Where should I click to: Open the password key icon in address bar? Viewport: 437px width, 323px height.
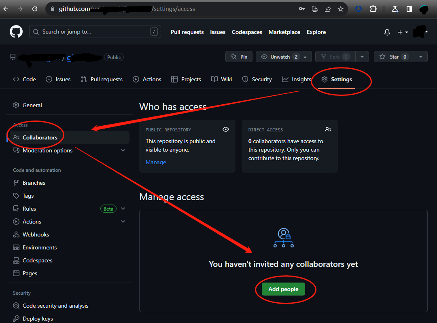click(x=302, y=9)
